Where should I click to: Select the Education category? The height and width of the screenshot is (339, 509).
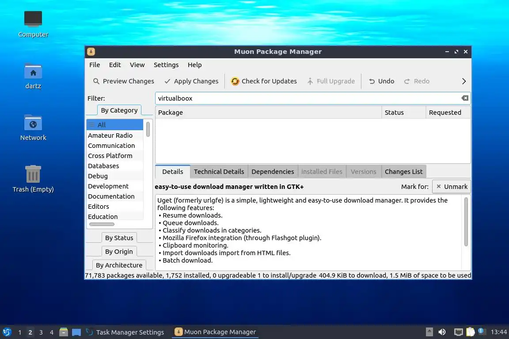[x=115, y=216]
